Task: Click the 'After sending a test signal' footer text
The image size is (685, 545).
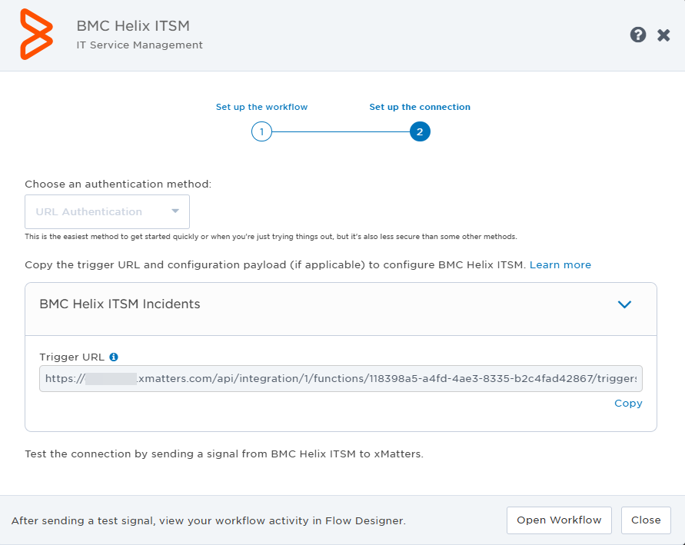Action: click(x=208, y=520)
